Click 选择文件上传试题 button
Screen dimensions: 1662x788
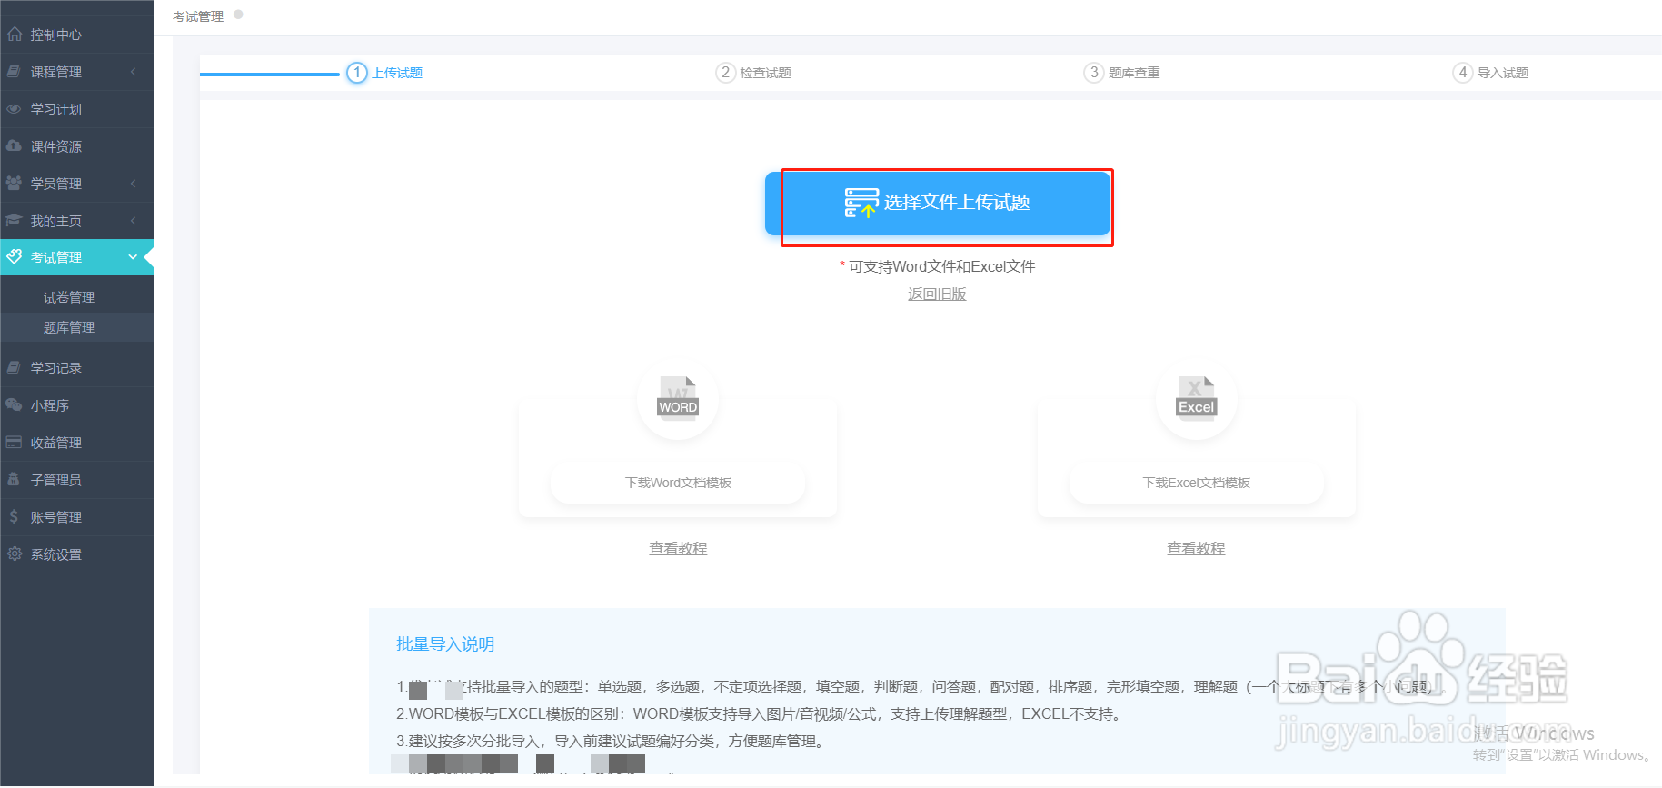point(938,203)
